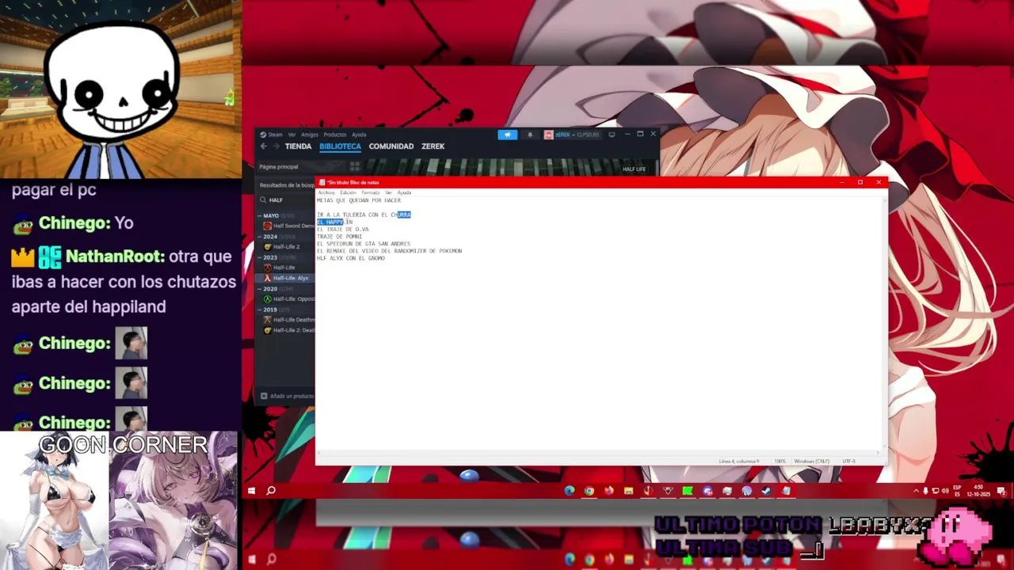Image resolution: width=1014 pixels, height=570 pixels.
Task: Open Steam announcements megaphone button
Action: pyautogui.click(x=508, y=135)
